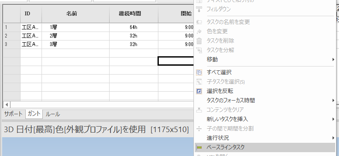Click the 開始 column header
Viewport: 339px width, 156px height.
176,14
